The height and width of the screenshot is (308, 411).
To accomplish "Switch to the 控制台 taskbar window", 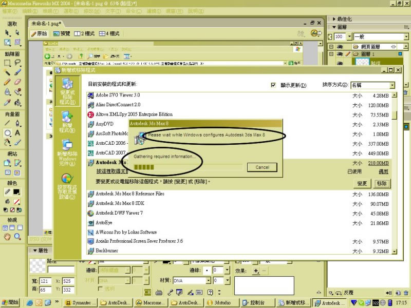I will pyautogui.click(x=257, y=303).
